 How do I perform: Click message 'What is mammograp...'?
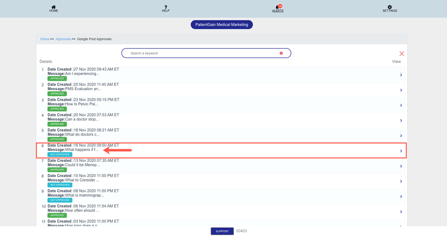[x=84, y=195]
